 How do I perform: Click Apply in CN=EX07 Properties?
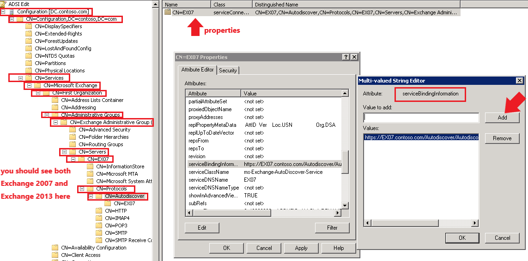pos(301,248)
